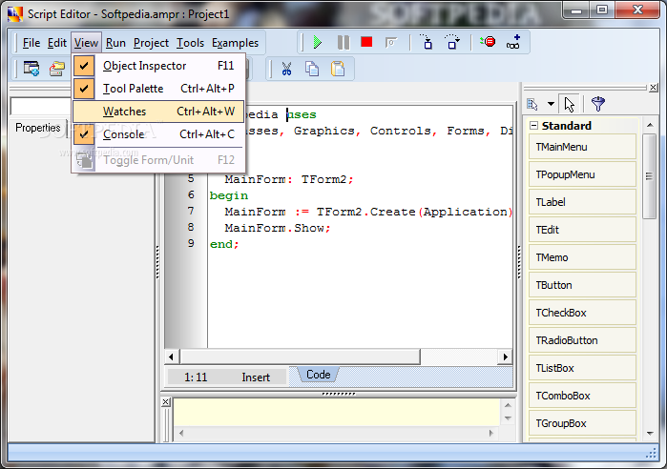Click the palette scroll up arrow
This screenshot has width=667, height=469.
tap(650, 125)
